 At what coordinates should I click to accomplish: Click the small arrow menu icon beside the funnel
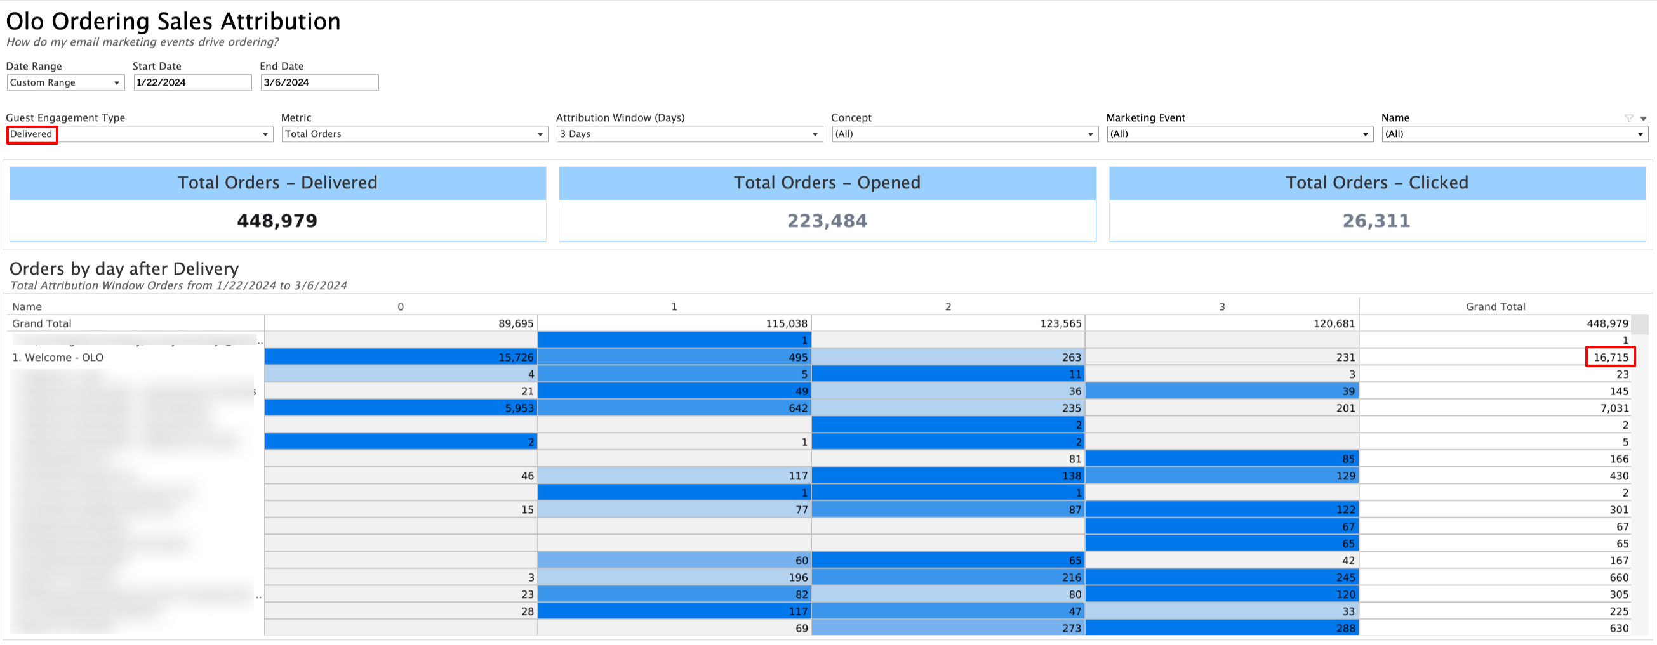[1643, 118]
